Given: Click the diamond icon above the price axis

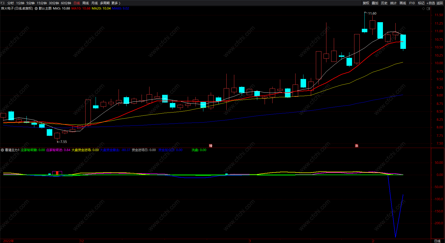Looking at the screenshot, I should tap(424, 8).
